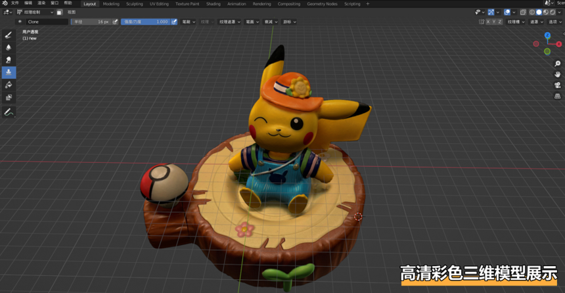The width and height of the screenshot is (565, 293).
Task: Open the 纹理遮罩 texture mask dropdown
Action: point(229,22)
